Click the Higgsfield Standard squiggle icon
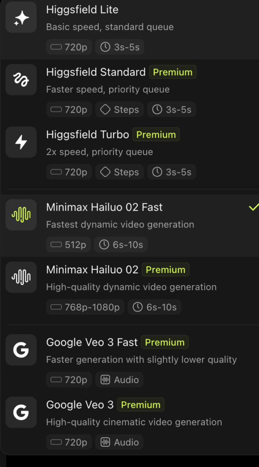 click(21, 80)
